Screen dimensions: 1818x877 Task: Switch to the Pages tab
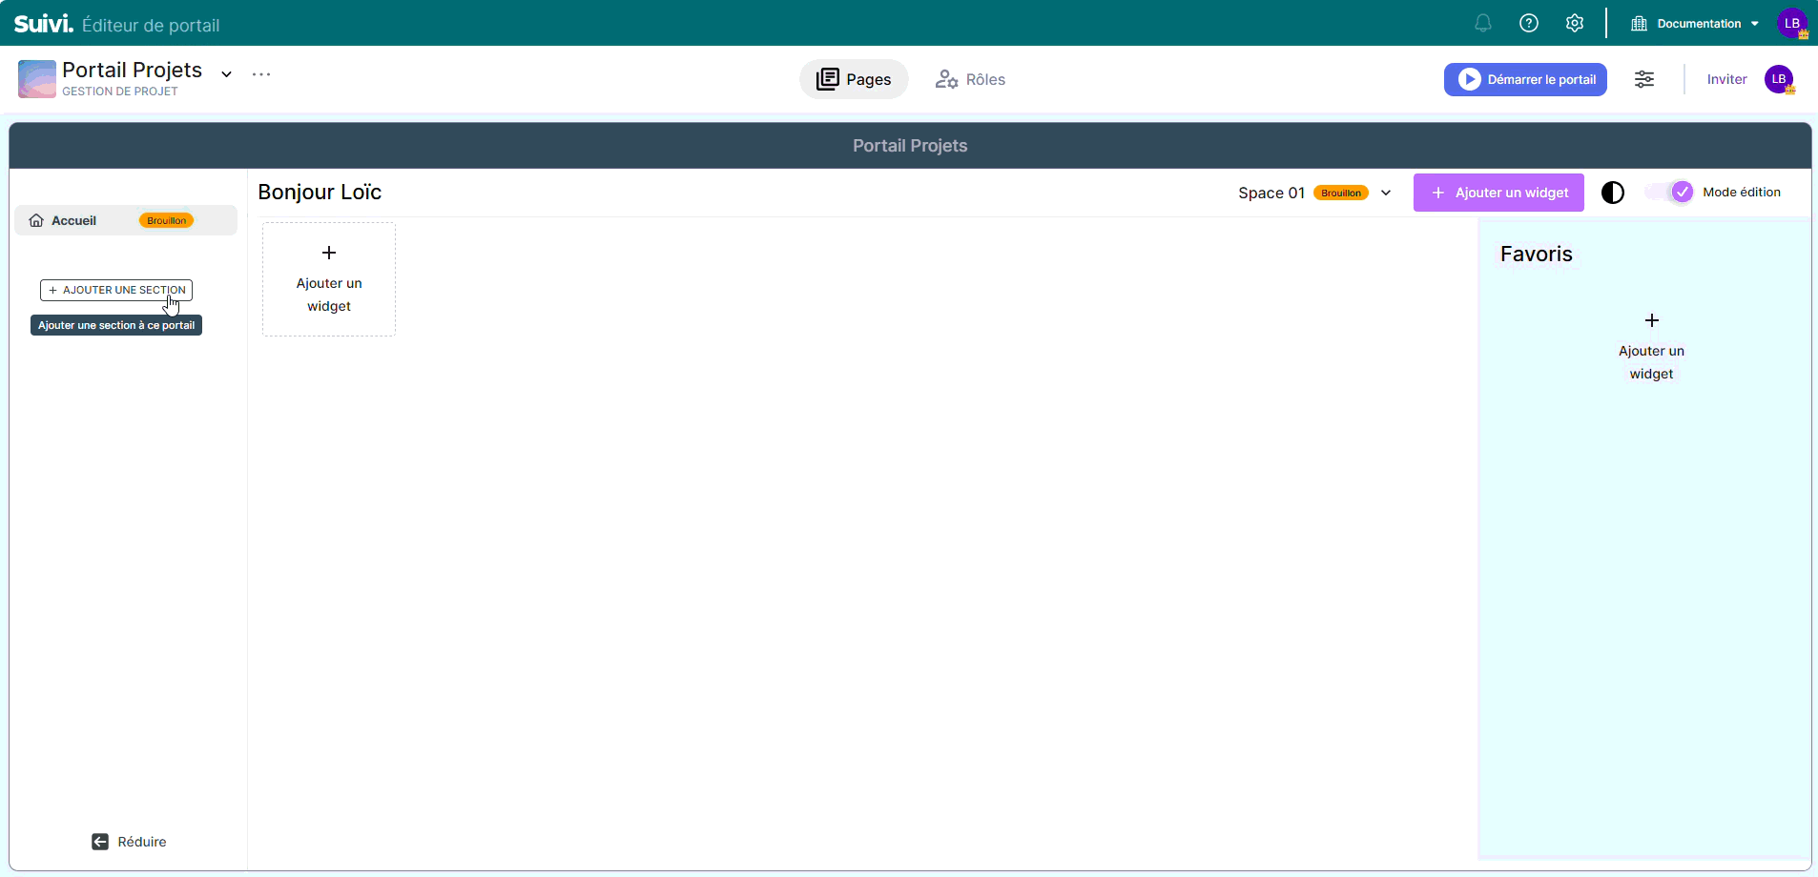tap(854, 79)
